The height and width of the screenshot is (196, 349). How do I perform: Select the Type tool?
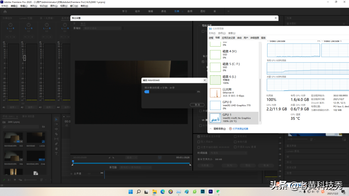(x=56, y=154)
